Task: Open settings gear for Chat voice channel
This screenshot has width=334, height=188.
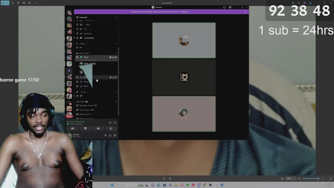Action: pyautogui.click(x=116, y=57)
